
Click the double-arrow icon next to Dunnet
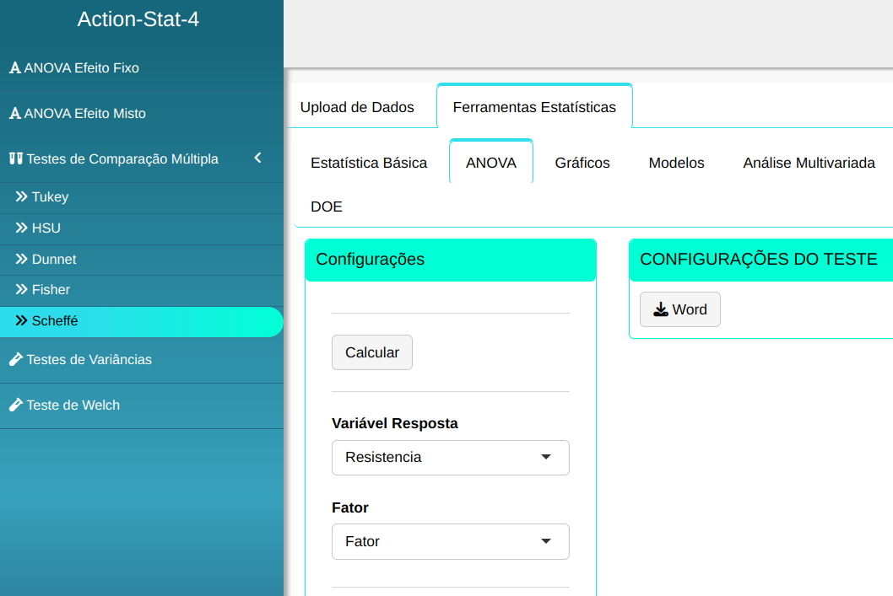22,260
